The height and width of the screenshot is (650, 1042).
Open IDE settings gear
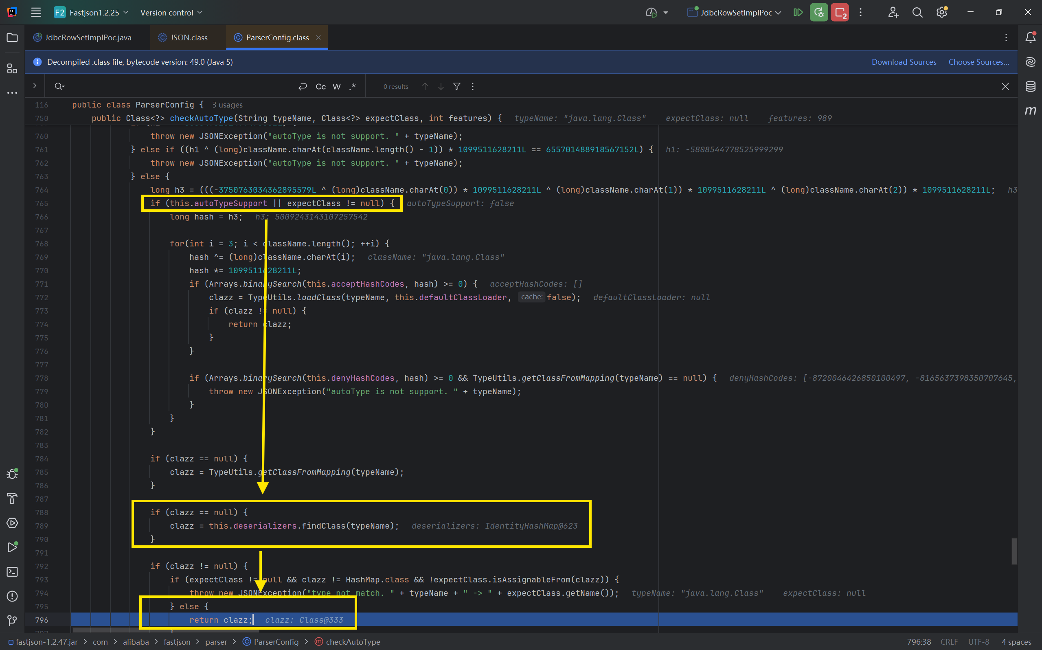click(942, 13)
